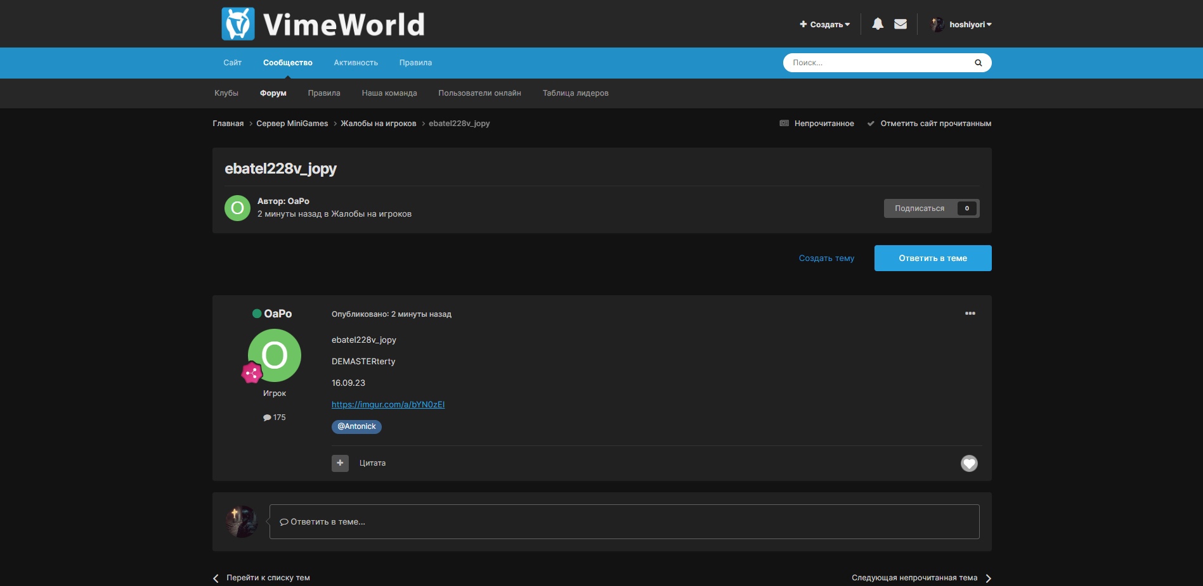The height and width of the screenshot is (586, 1203).
Task: Click the pink rank badge on avatar
Action: click(252, 373)
